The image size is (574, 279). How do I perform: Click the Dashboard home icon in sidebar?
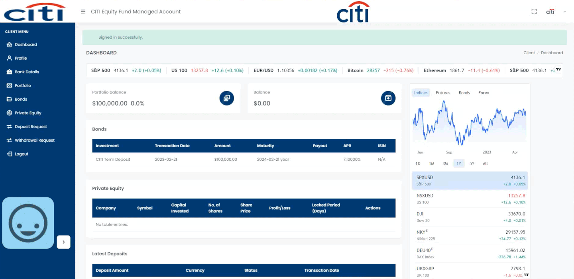pyautogui.click(x=10, y=45)
